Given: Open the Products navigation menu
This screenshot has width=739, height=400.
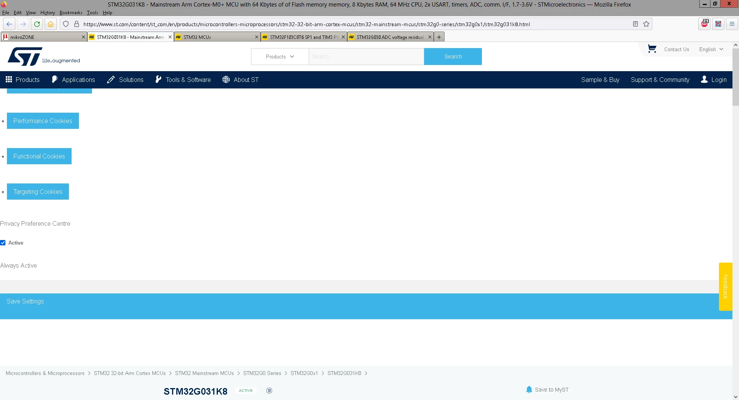Looking at the screenshot, I should pyautogui.click(x=23, y=80).
